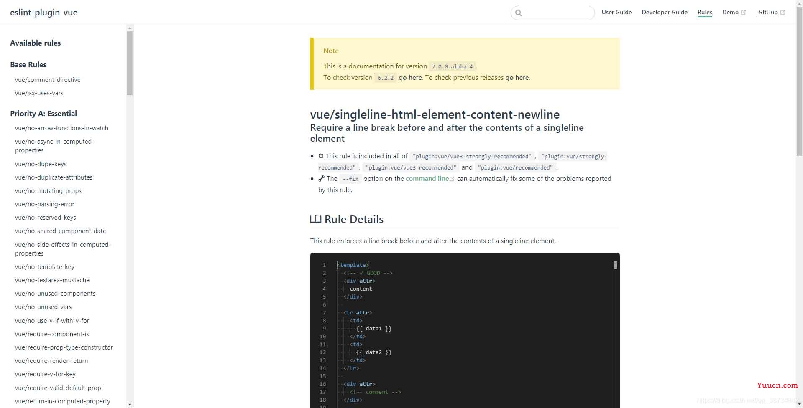Click the Rule Details heading
Viewport: 803px width, 408px height.
coord(354,219)
